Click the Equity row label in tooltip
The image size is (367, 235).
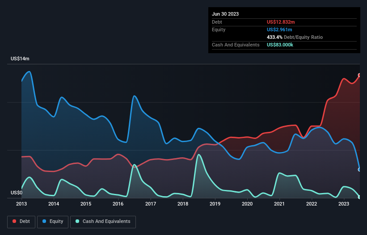(x=219, y=29)
